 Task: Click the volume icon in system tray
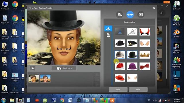[x=166, y=100]
